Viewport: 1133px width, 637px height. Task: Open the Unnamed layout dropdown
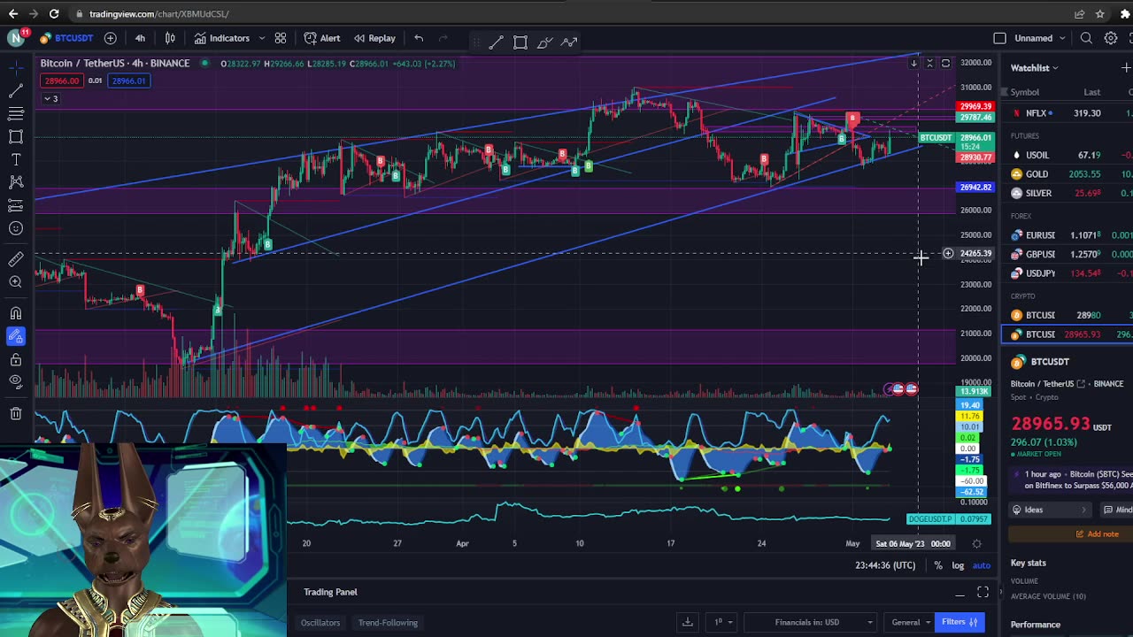coord(1039,38)
